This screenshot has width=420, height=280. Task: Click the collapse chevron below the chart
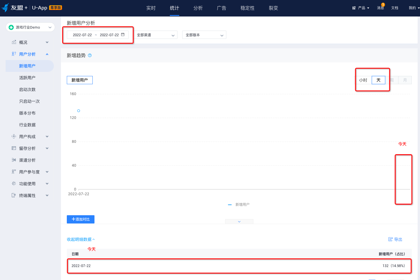click(x=239, y=221)
